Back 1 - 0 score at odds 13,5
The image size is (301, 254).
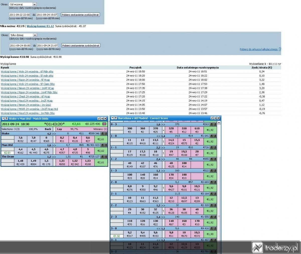156,141
